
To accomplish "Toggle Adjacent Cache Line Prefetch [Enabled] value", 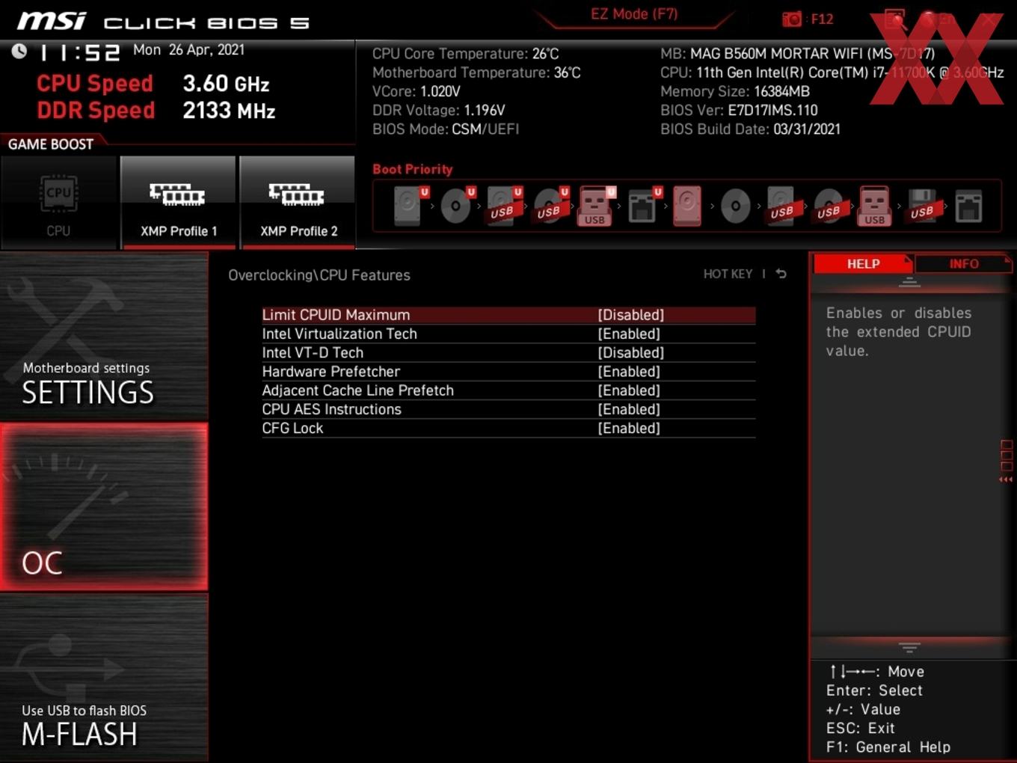I will coord(629,390).
